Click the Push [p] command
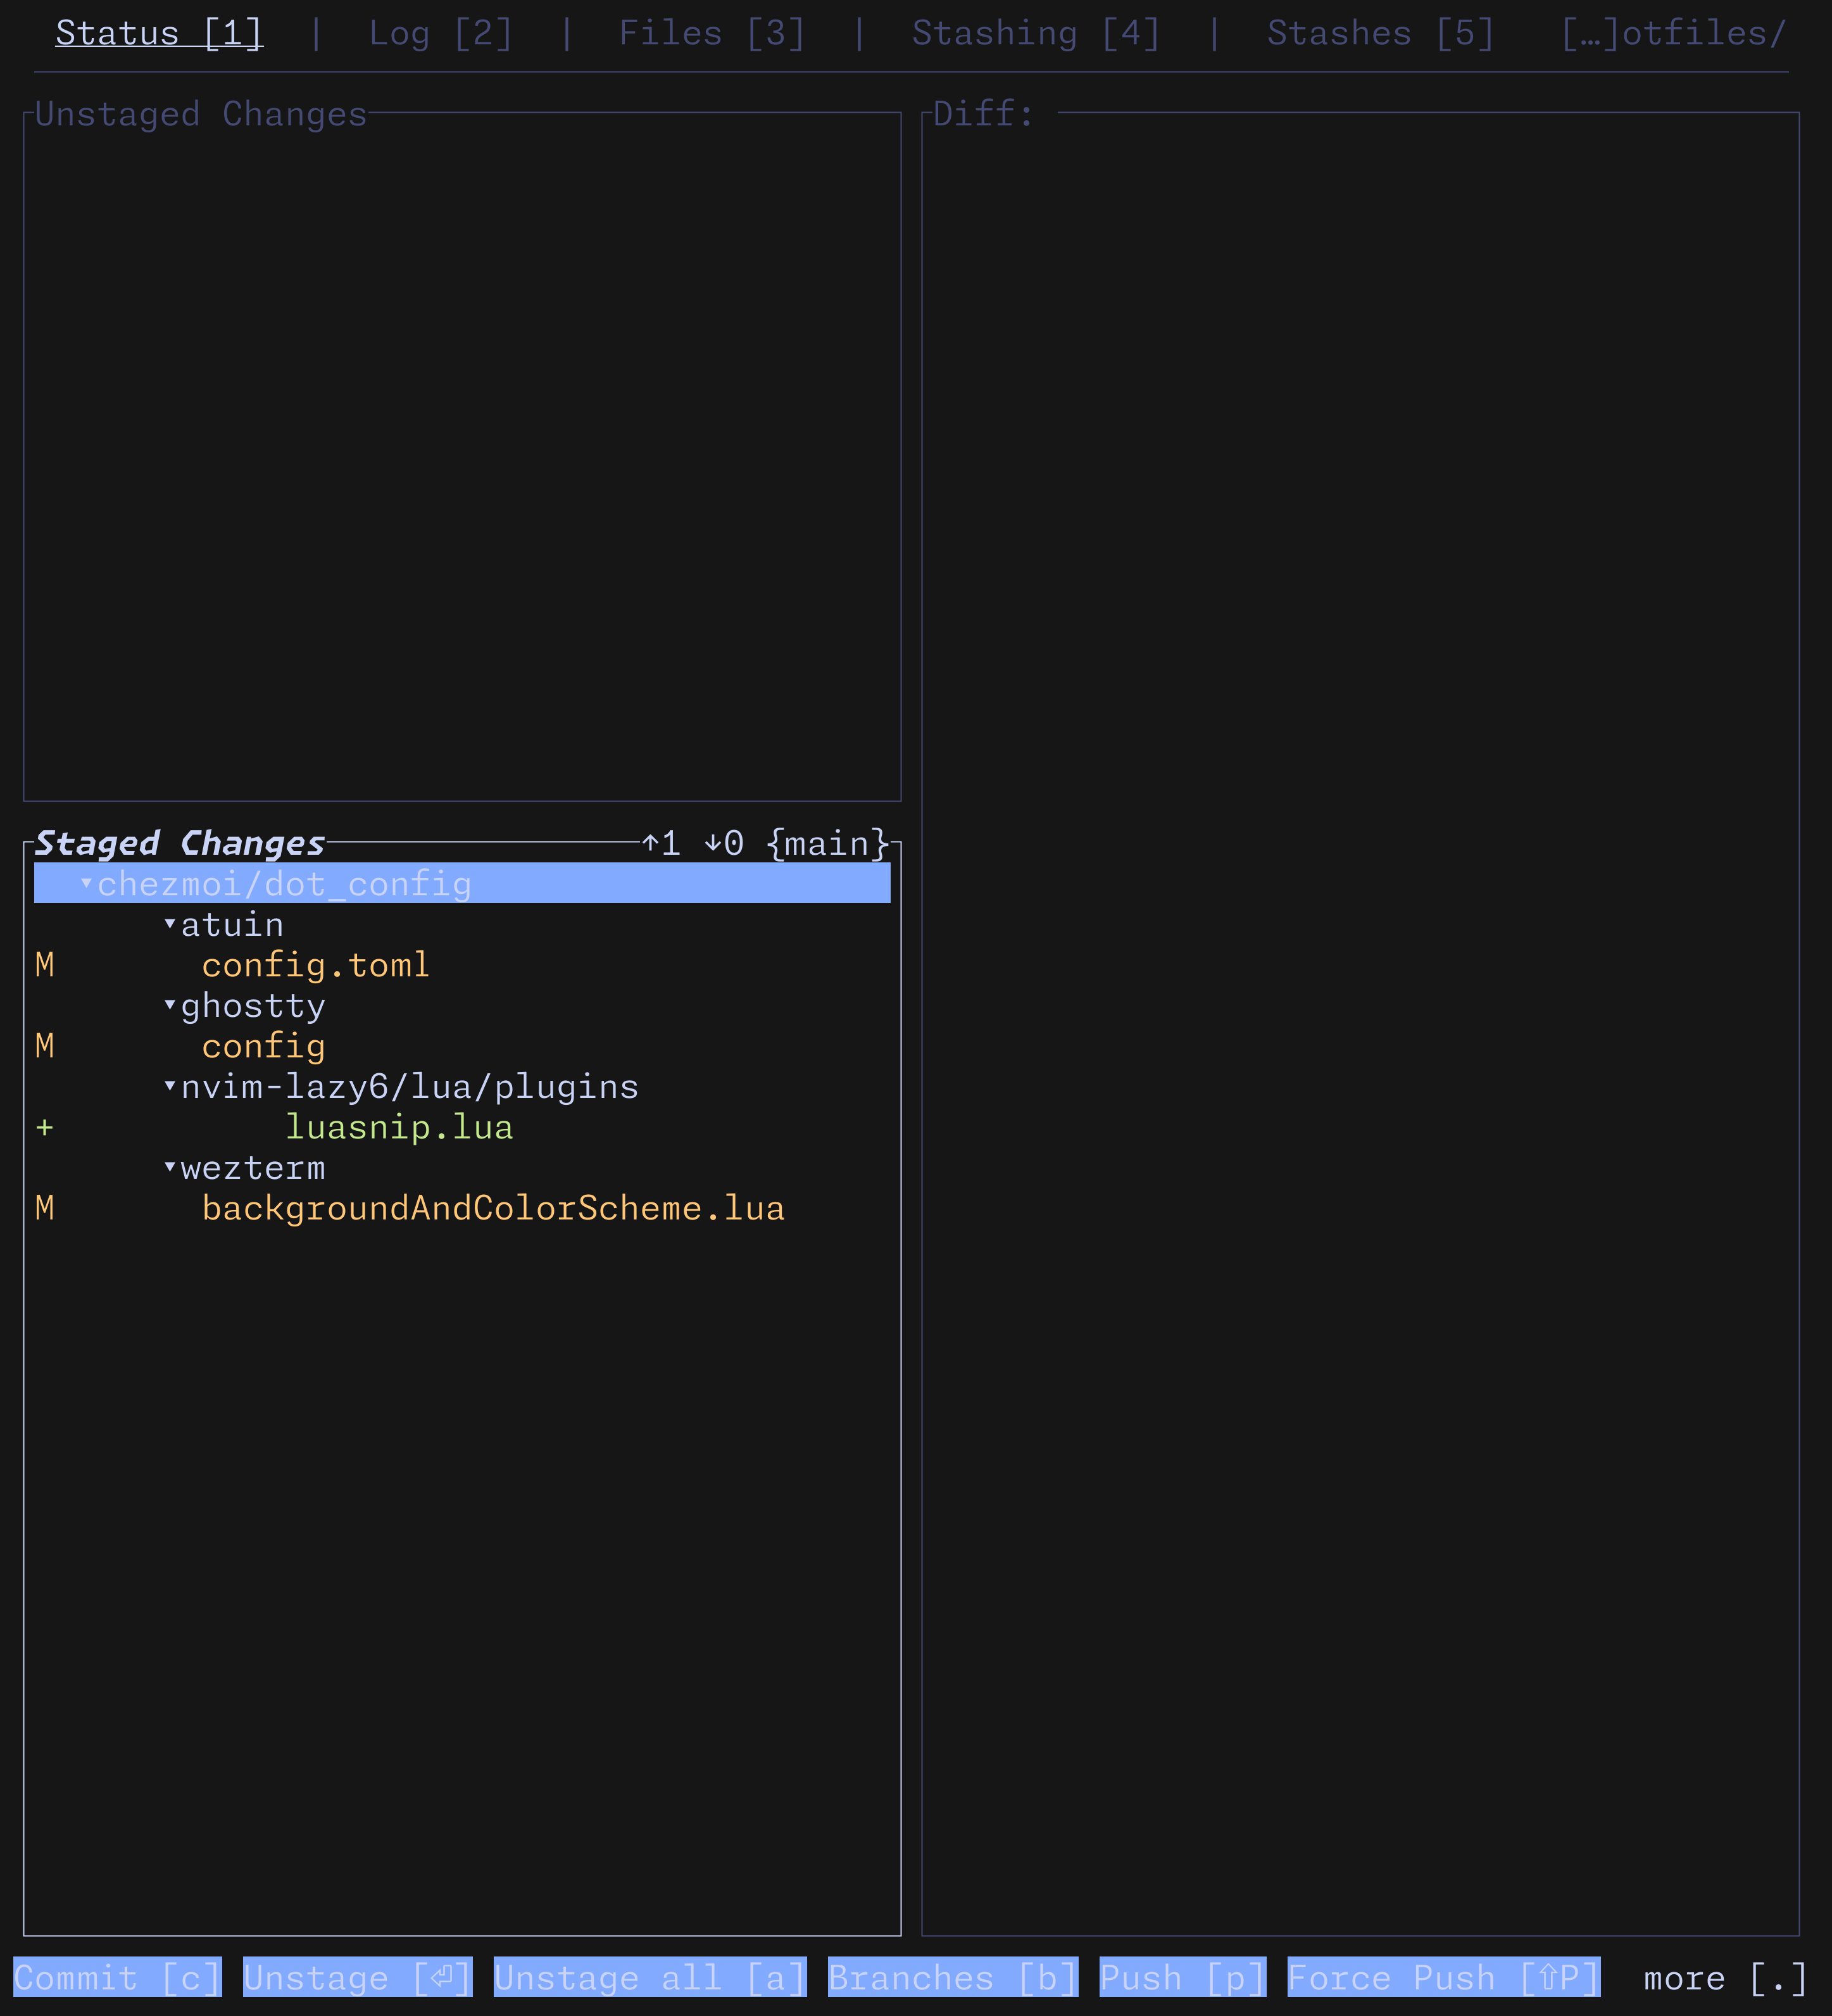This screenshot has width=1832, height=2016. coord(1182,1977)
